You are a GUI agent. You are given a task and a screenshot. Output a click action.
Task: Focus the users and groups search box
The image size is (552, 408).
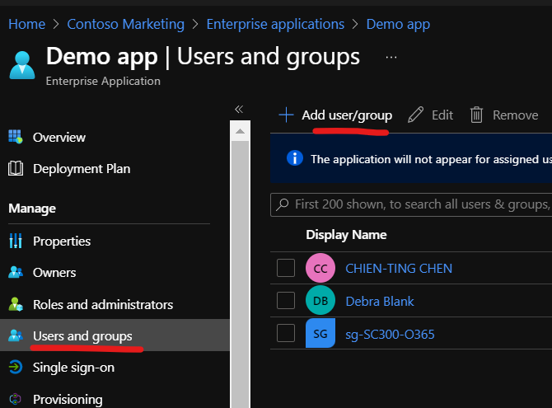click(411, 204)
